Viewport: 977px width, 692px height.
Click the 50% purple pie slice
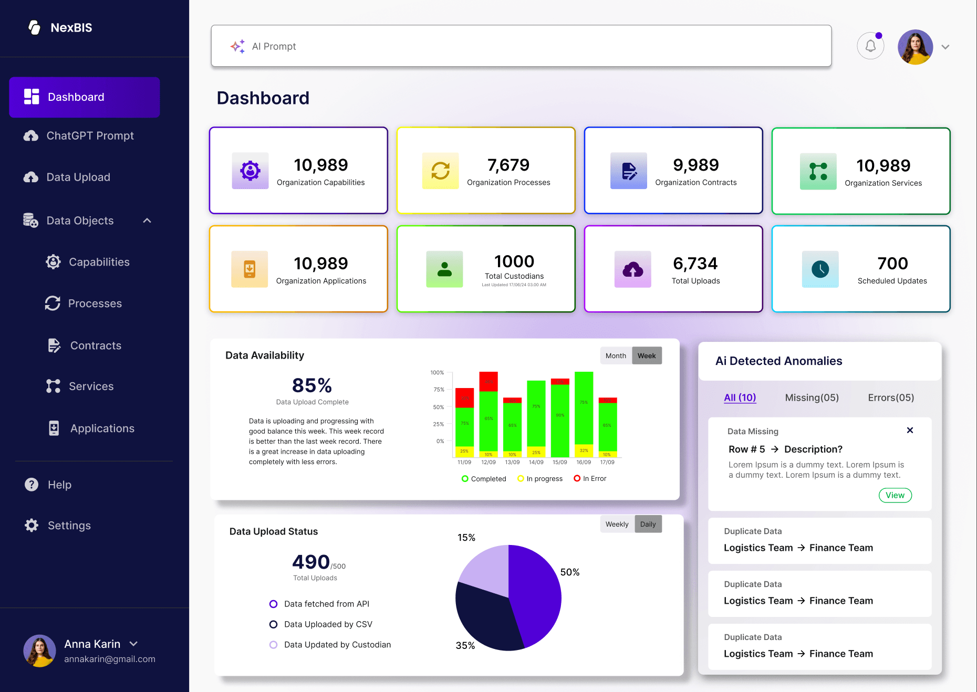tap(536, 593)
